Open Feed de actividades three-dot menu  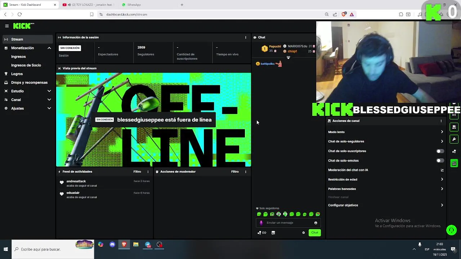[x=148, y=172]
